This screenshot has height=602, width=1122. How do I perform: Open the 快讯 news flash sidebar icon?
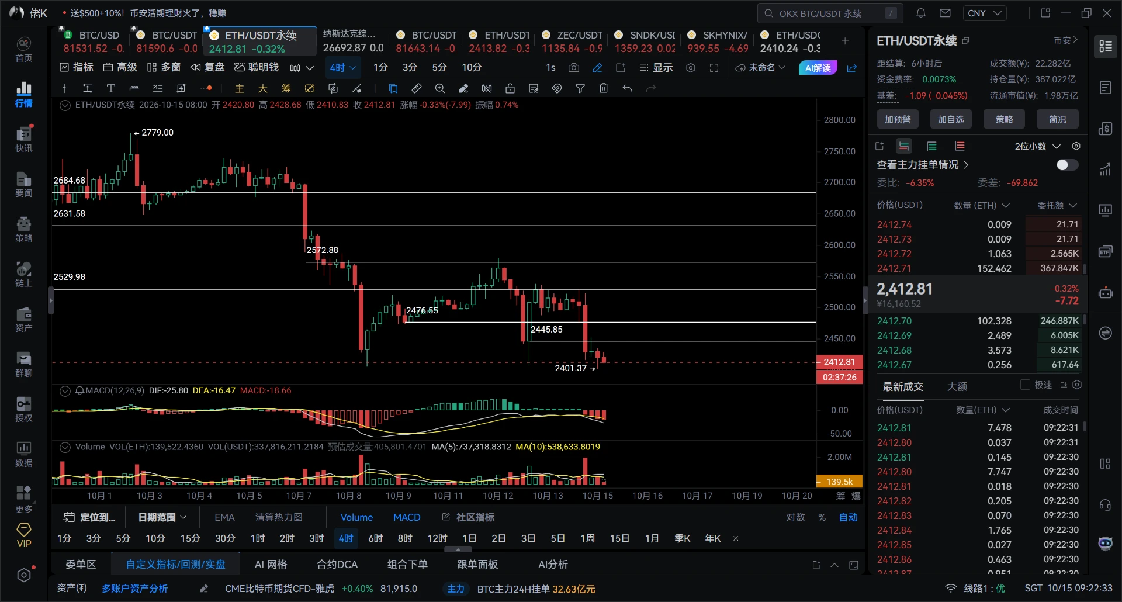[23, 139]
